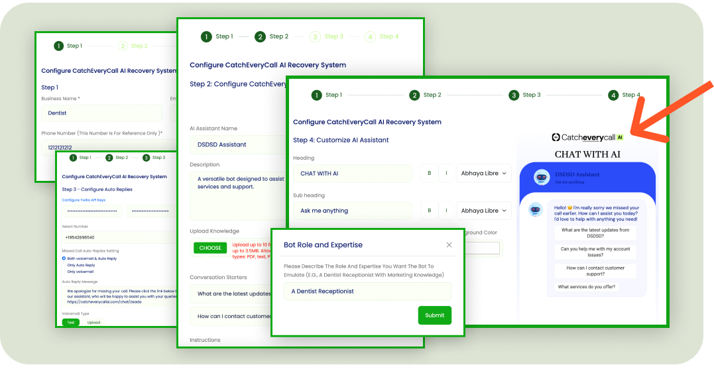Screen dimensions: 714x371
Task: Click the robot avatar in the blue chat header
Action: click(542, 177)
